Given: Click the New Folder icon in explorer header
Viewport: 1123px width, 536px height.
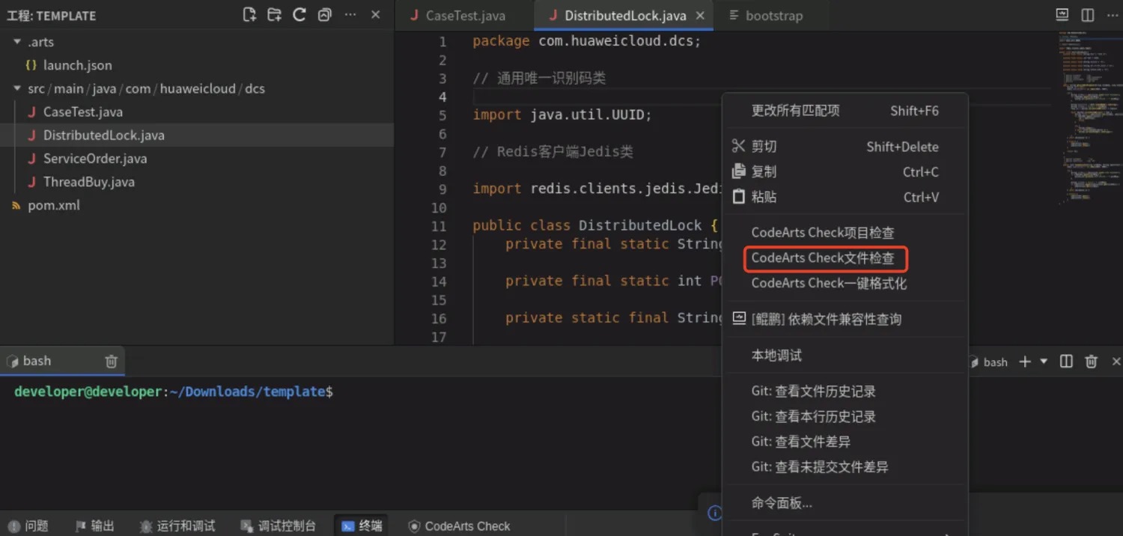Looking at the screenshot, I should (x=275, y=15).
